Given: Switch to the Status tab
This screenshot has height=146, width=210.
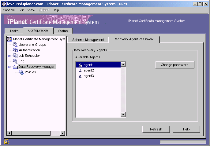Looking at the screenshot, I should (63, 31).
